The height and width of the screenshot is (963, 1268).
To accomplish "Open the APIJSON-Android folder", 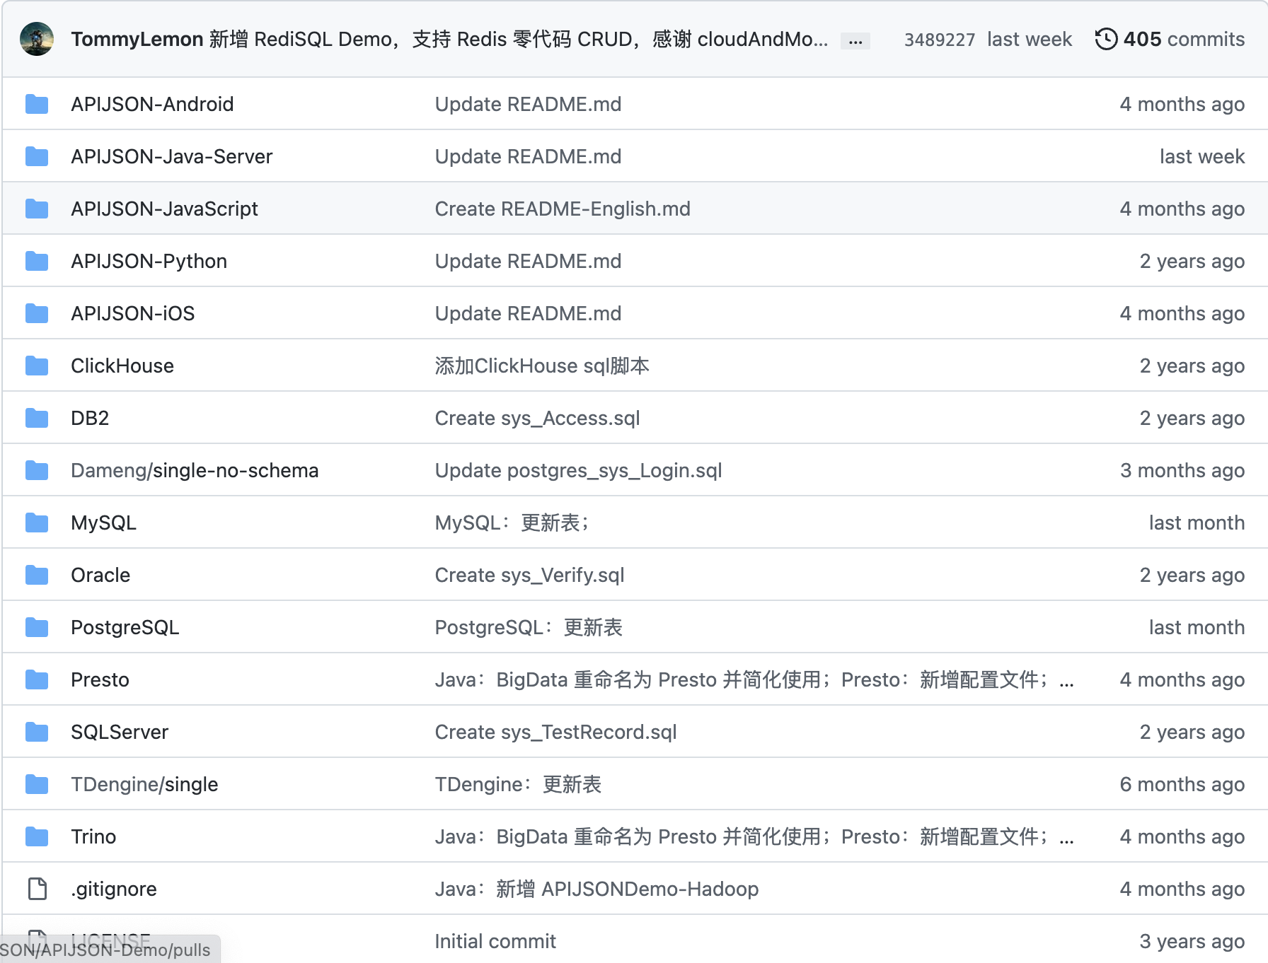I will (152, 104).
